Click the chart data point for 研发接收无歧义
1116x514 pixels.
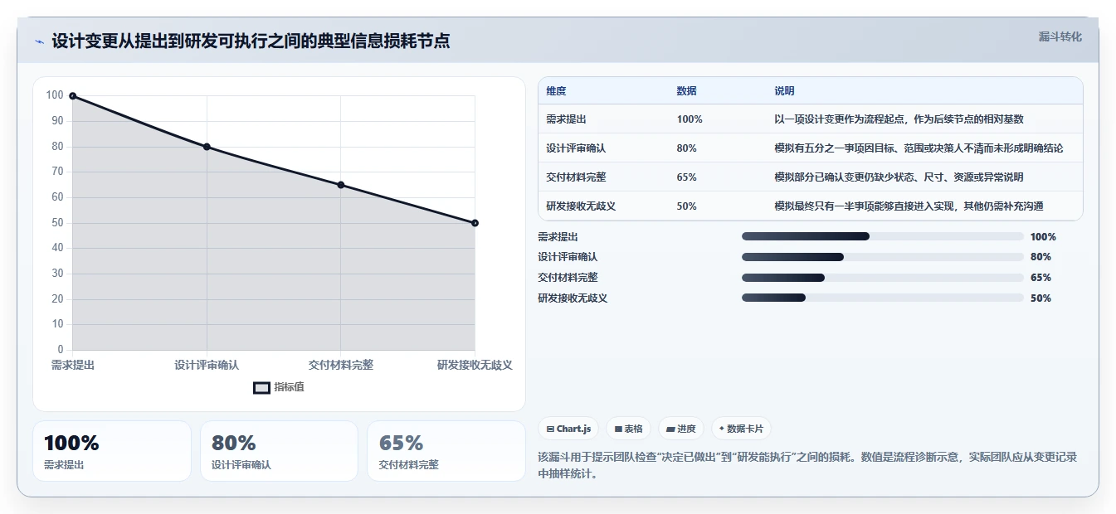click(x=475, y=223)
